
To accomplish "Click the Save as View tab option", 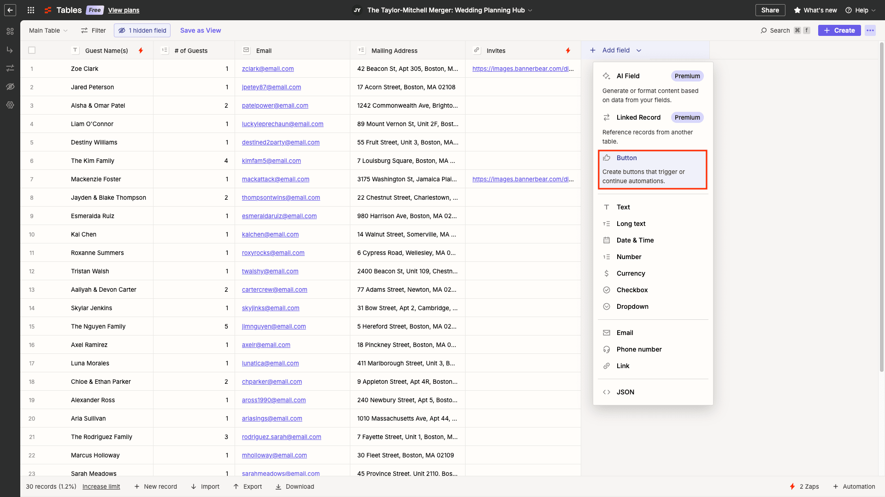I will pyautogui.click(x=200, y=30).
